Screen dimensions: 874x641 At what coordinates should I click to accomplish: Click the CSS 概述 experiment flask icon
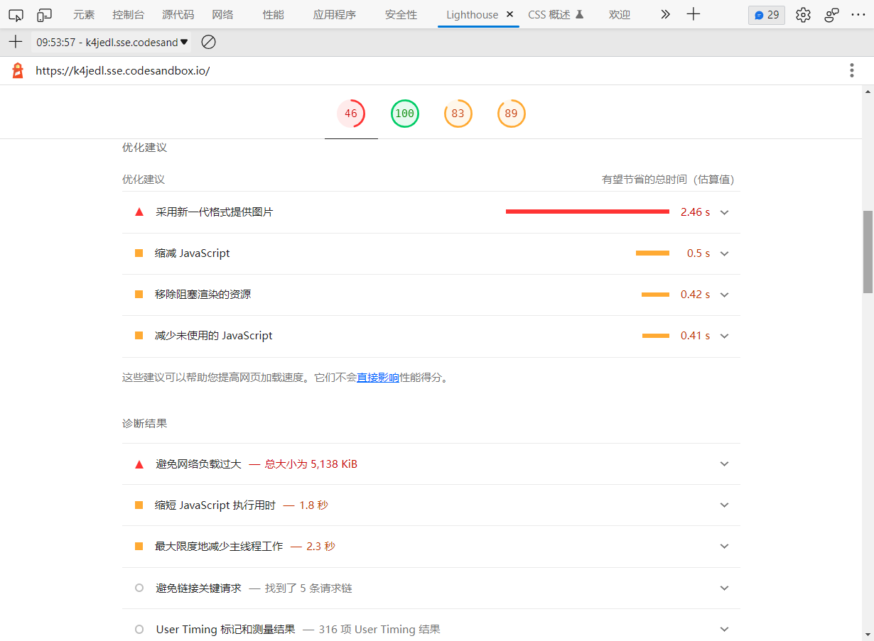point(579,14)
